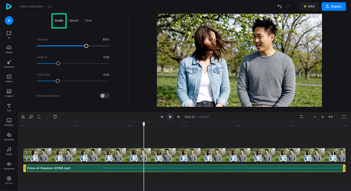
Task: Open the Videos library
Action: [9, 78]
